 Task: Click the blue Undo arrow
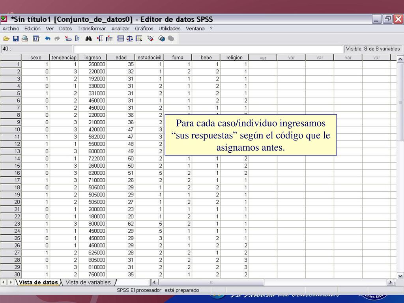48,39
